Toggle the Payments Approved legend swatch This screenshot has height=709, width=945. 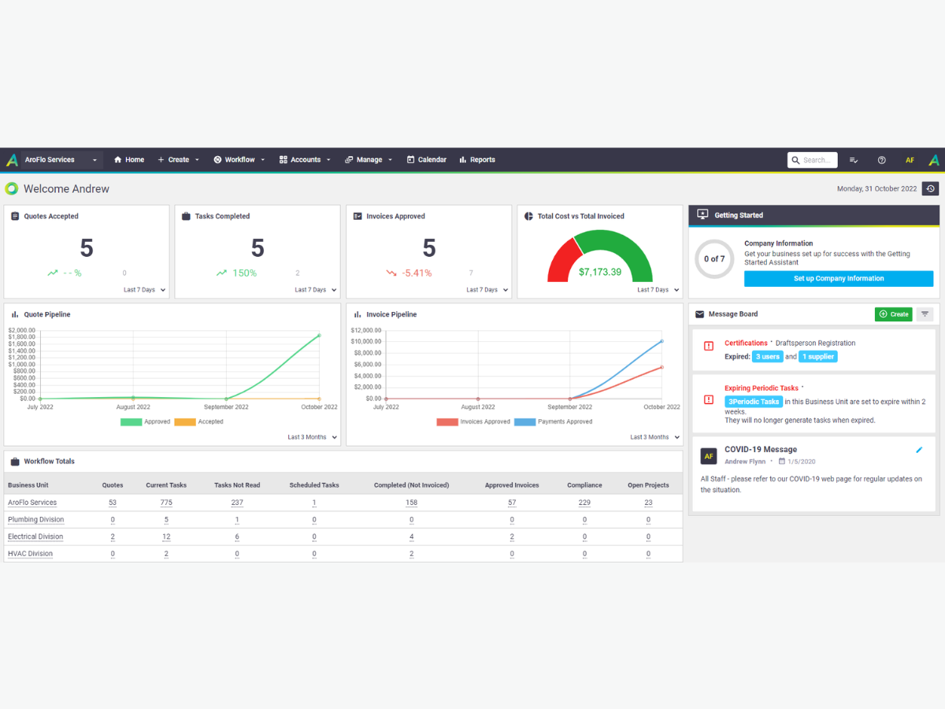pos(524,422)
